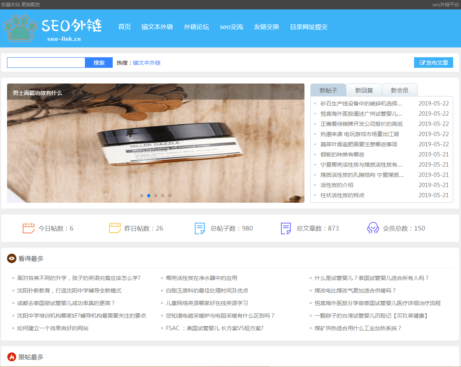Click the eye icon beside 看得最多
This screenshot has width=461, height=367.
12,258
